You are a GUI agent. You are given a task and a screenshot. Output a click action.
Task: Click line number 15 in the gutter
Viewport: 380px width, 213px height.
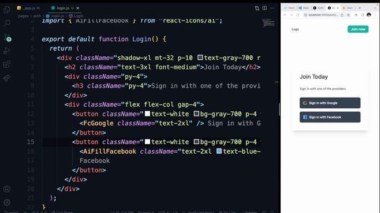point(30,142)
